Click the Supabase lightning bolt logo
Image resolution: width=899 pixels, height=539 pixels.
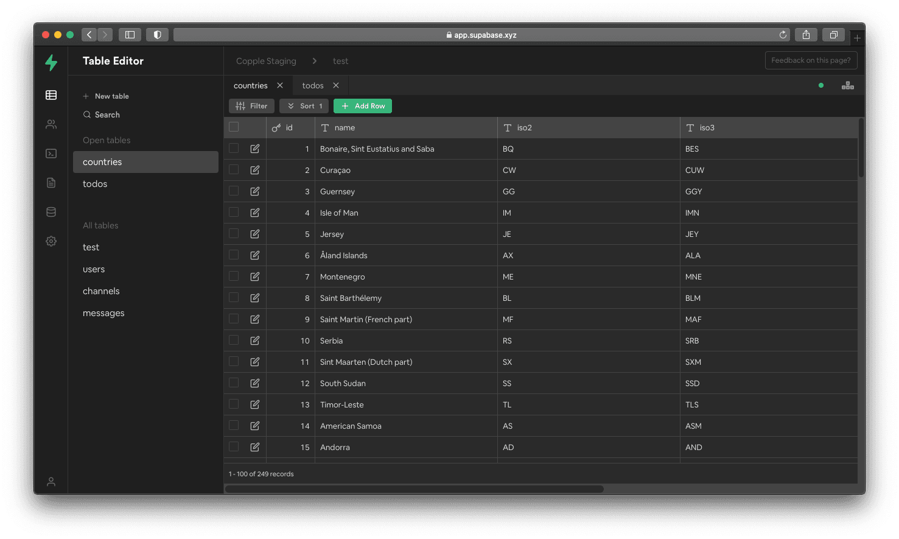click(x=51, y=62)
